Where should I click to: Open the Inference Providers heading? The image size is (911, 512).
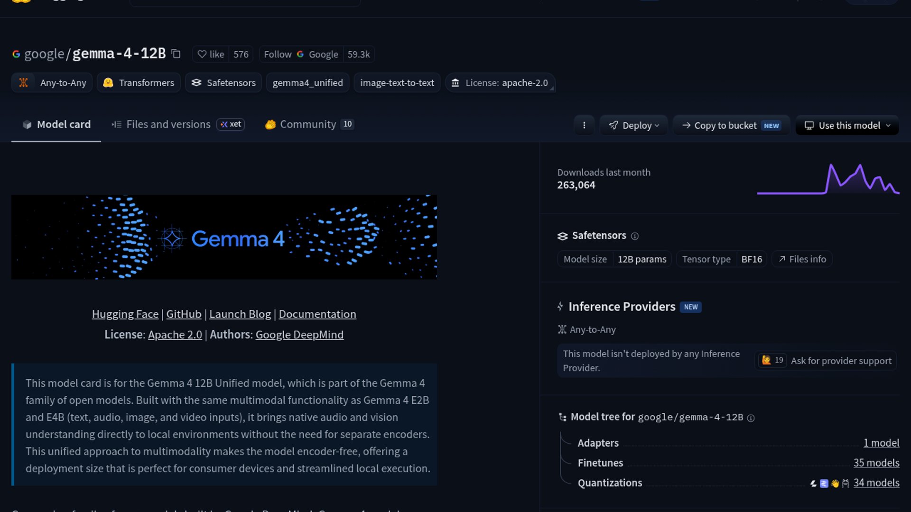(x=622, y=307)
